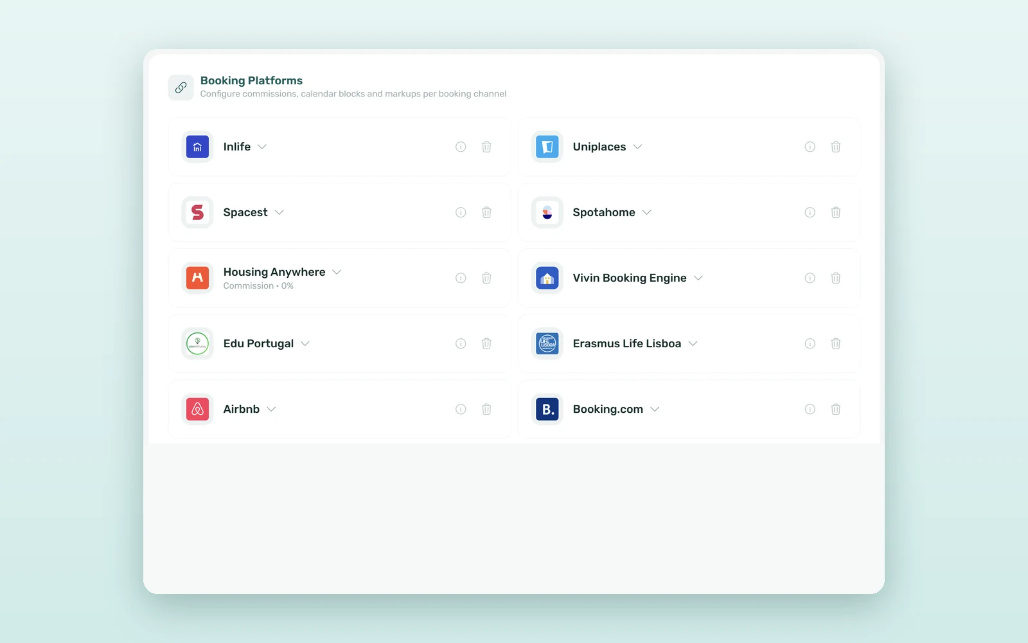Show info for Spacest
The width and height of the screenshot is (1028, 643).
[461, 212]
